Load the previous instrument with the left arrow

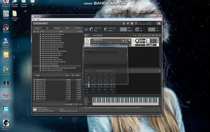click(x=120, y=40)
